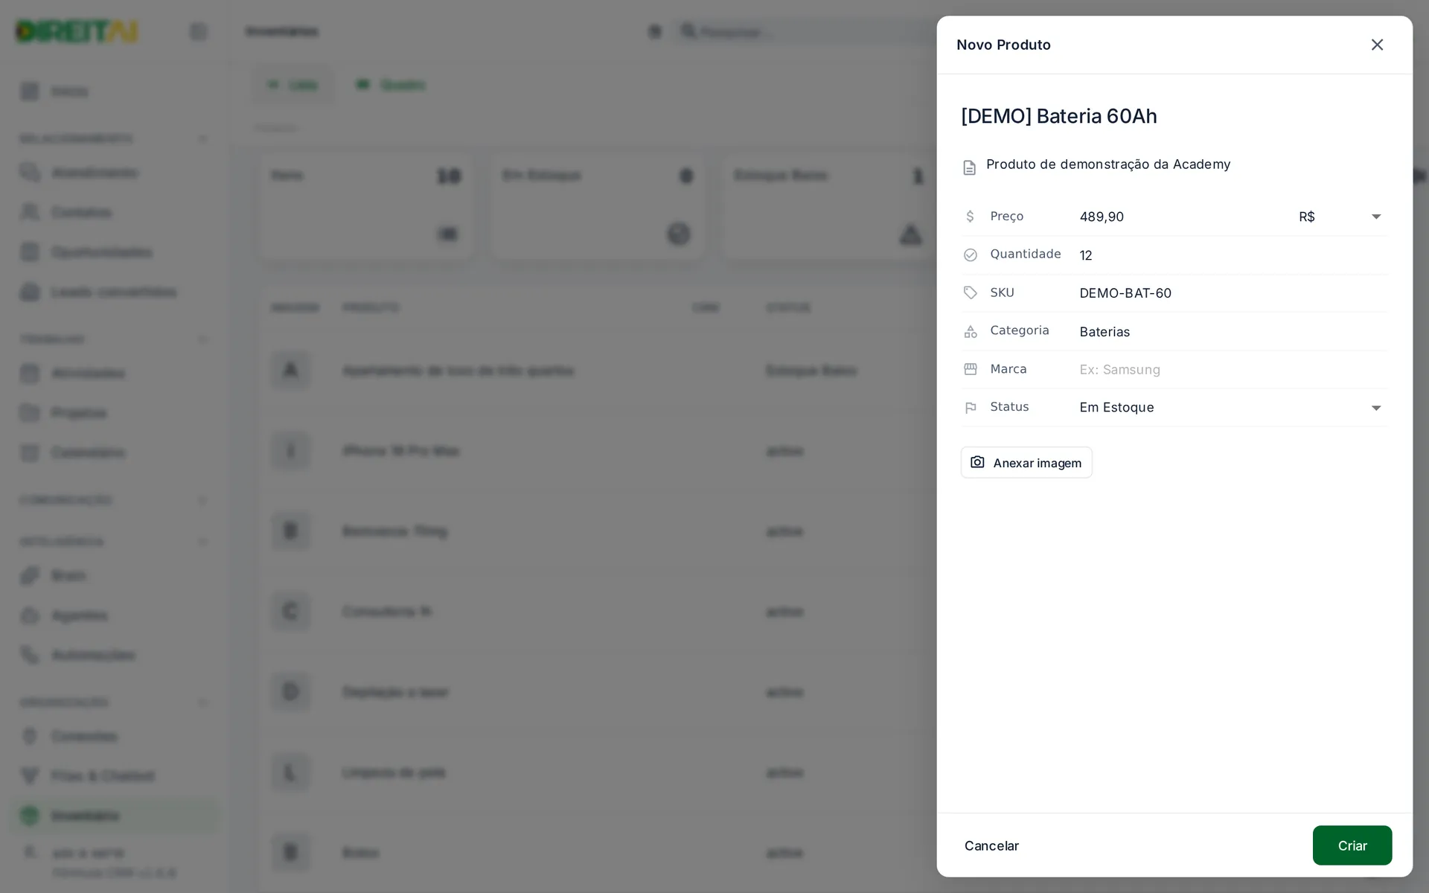Focus the Quantidade field showing 12

(x=1233, y=255)
